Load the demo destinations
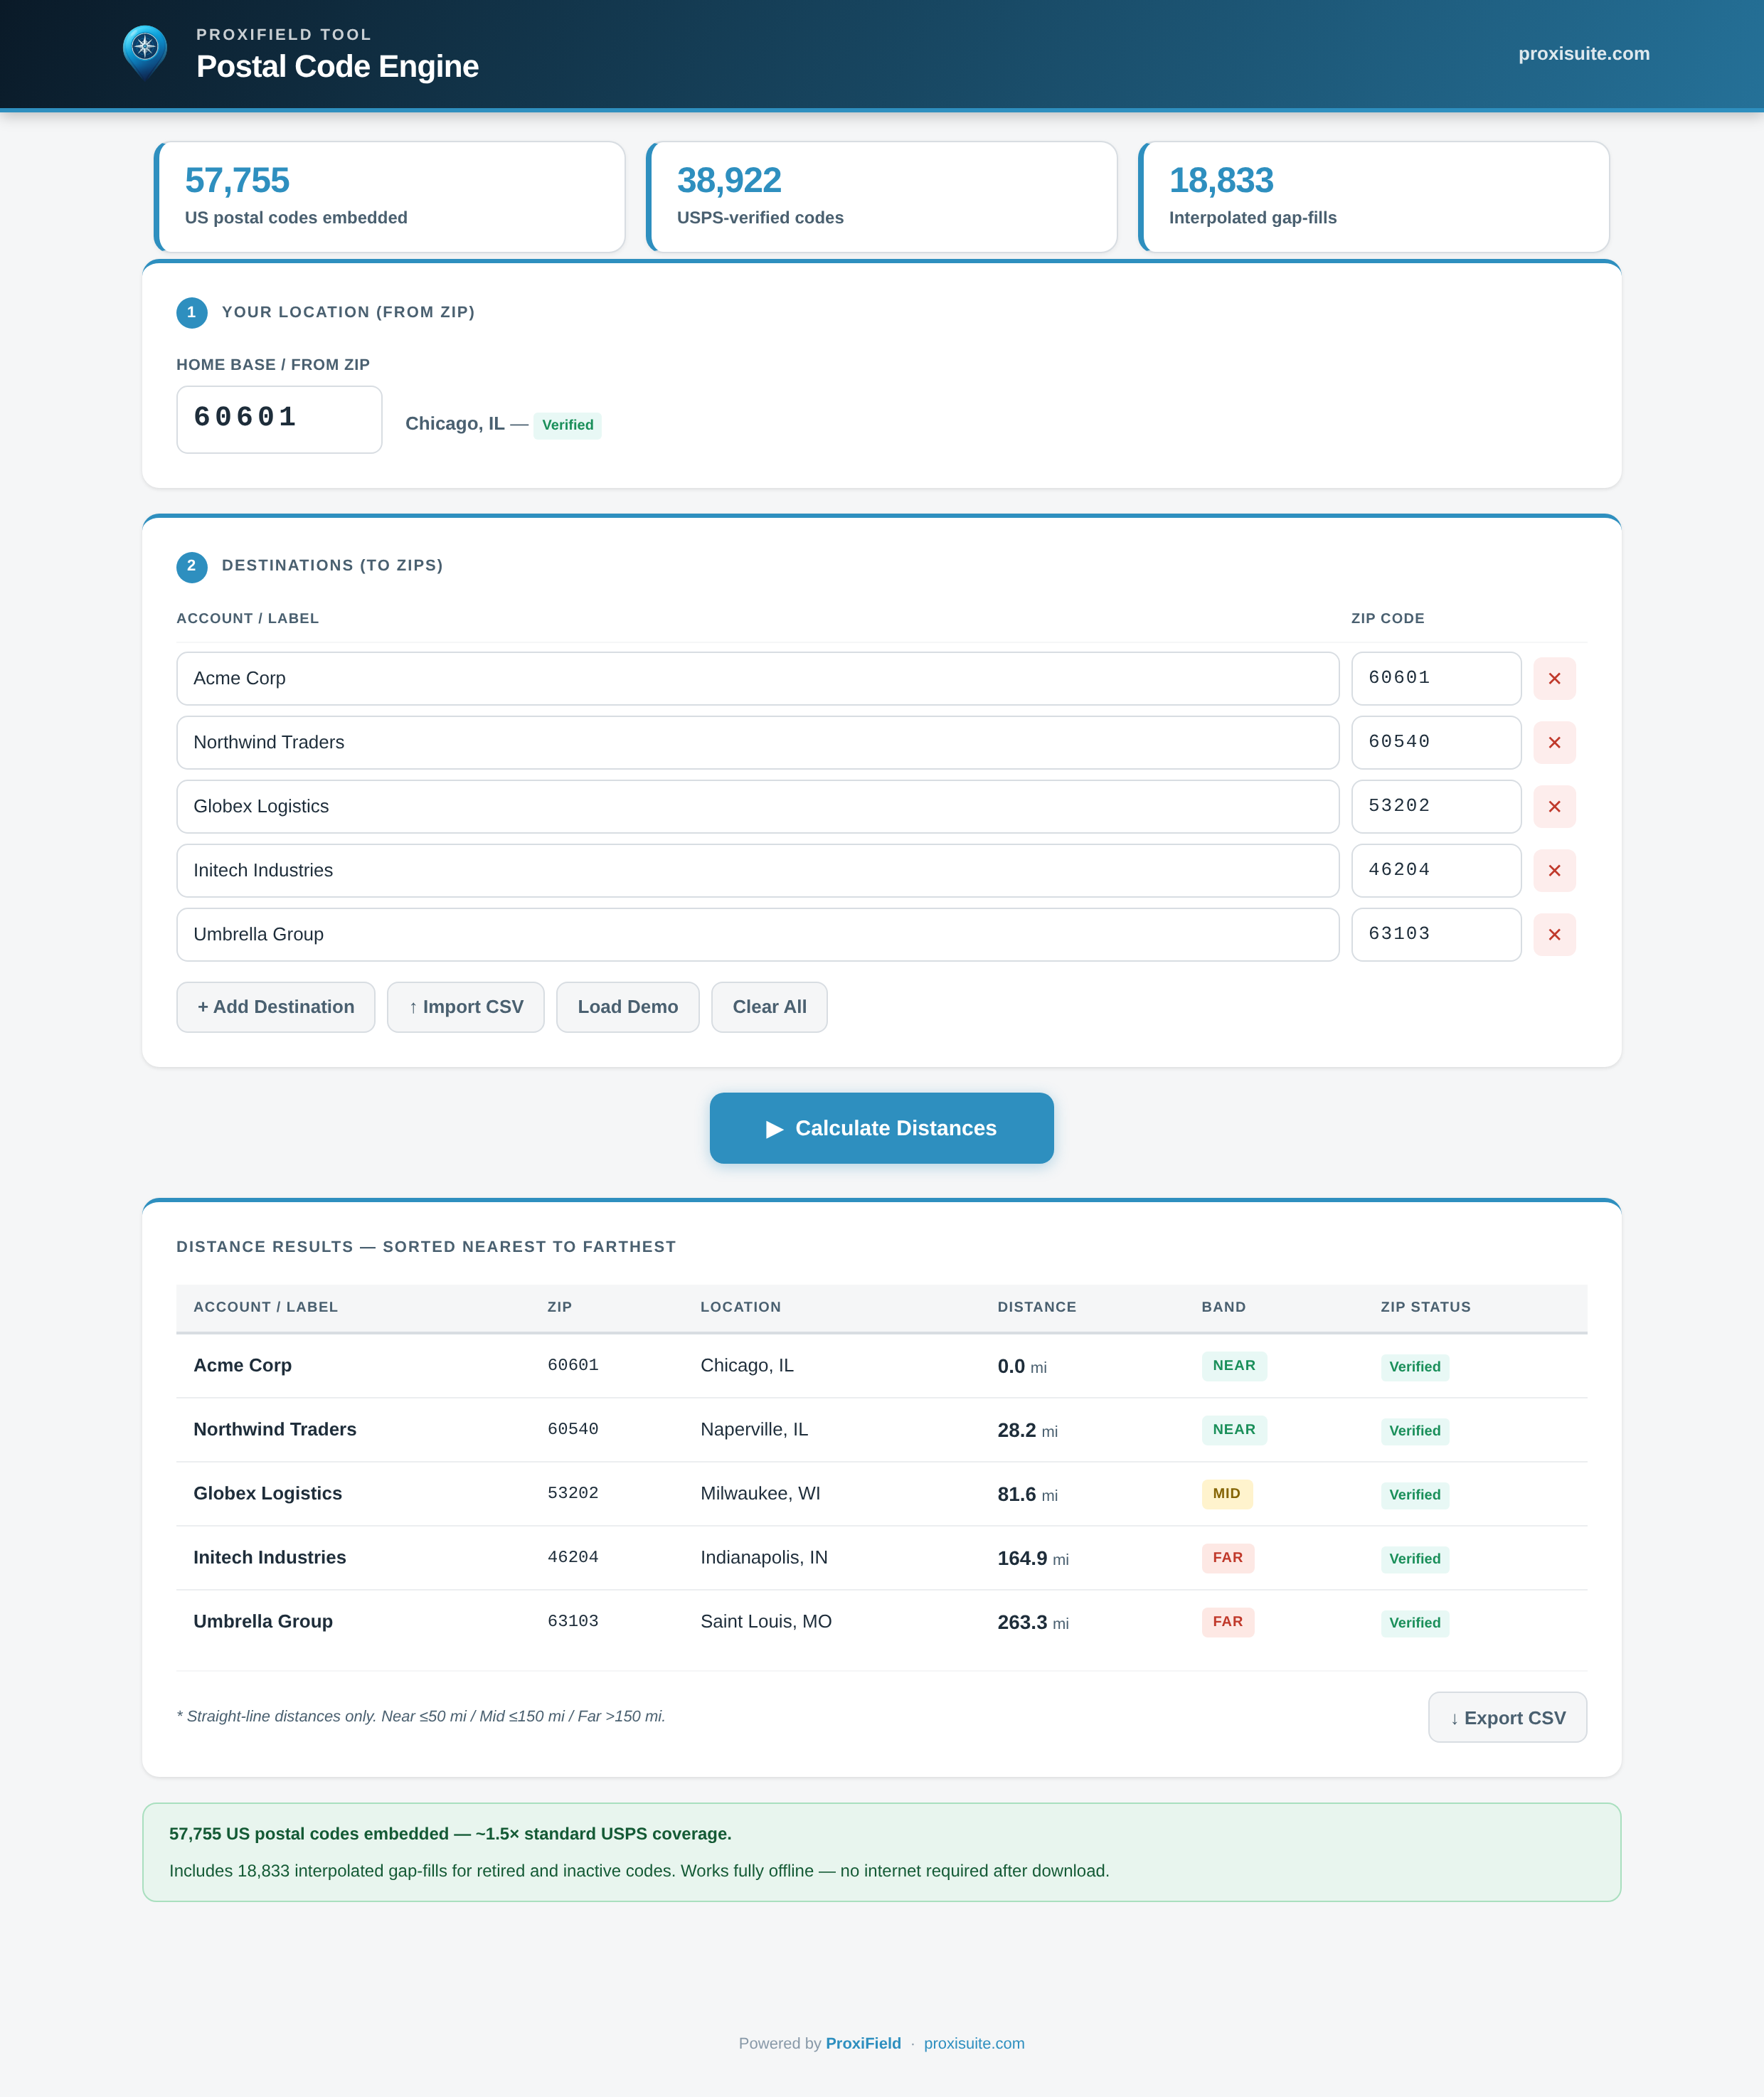The height and width of the screenshot is (2097, 1764). pos(628,1007)
